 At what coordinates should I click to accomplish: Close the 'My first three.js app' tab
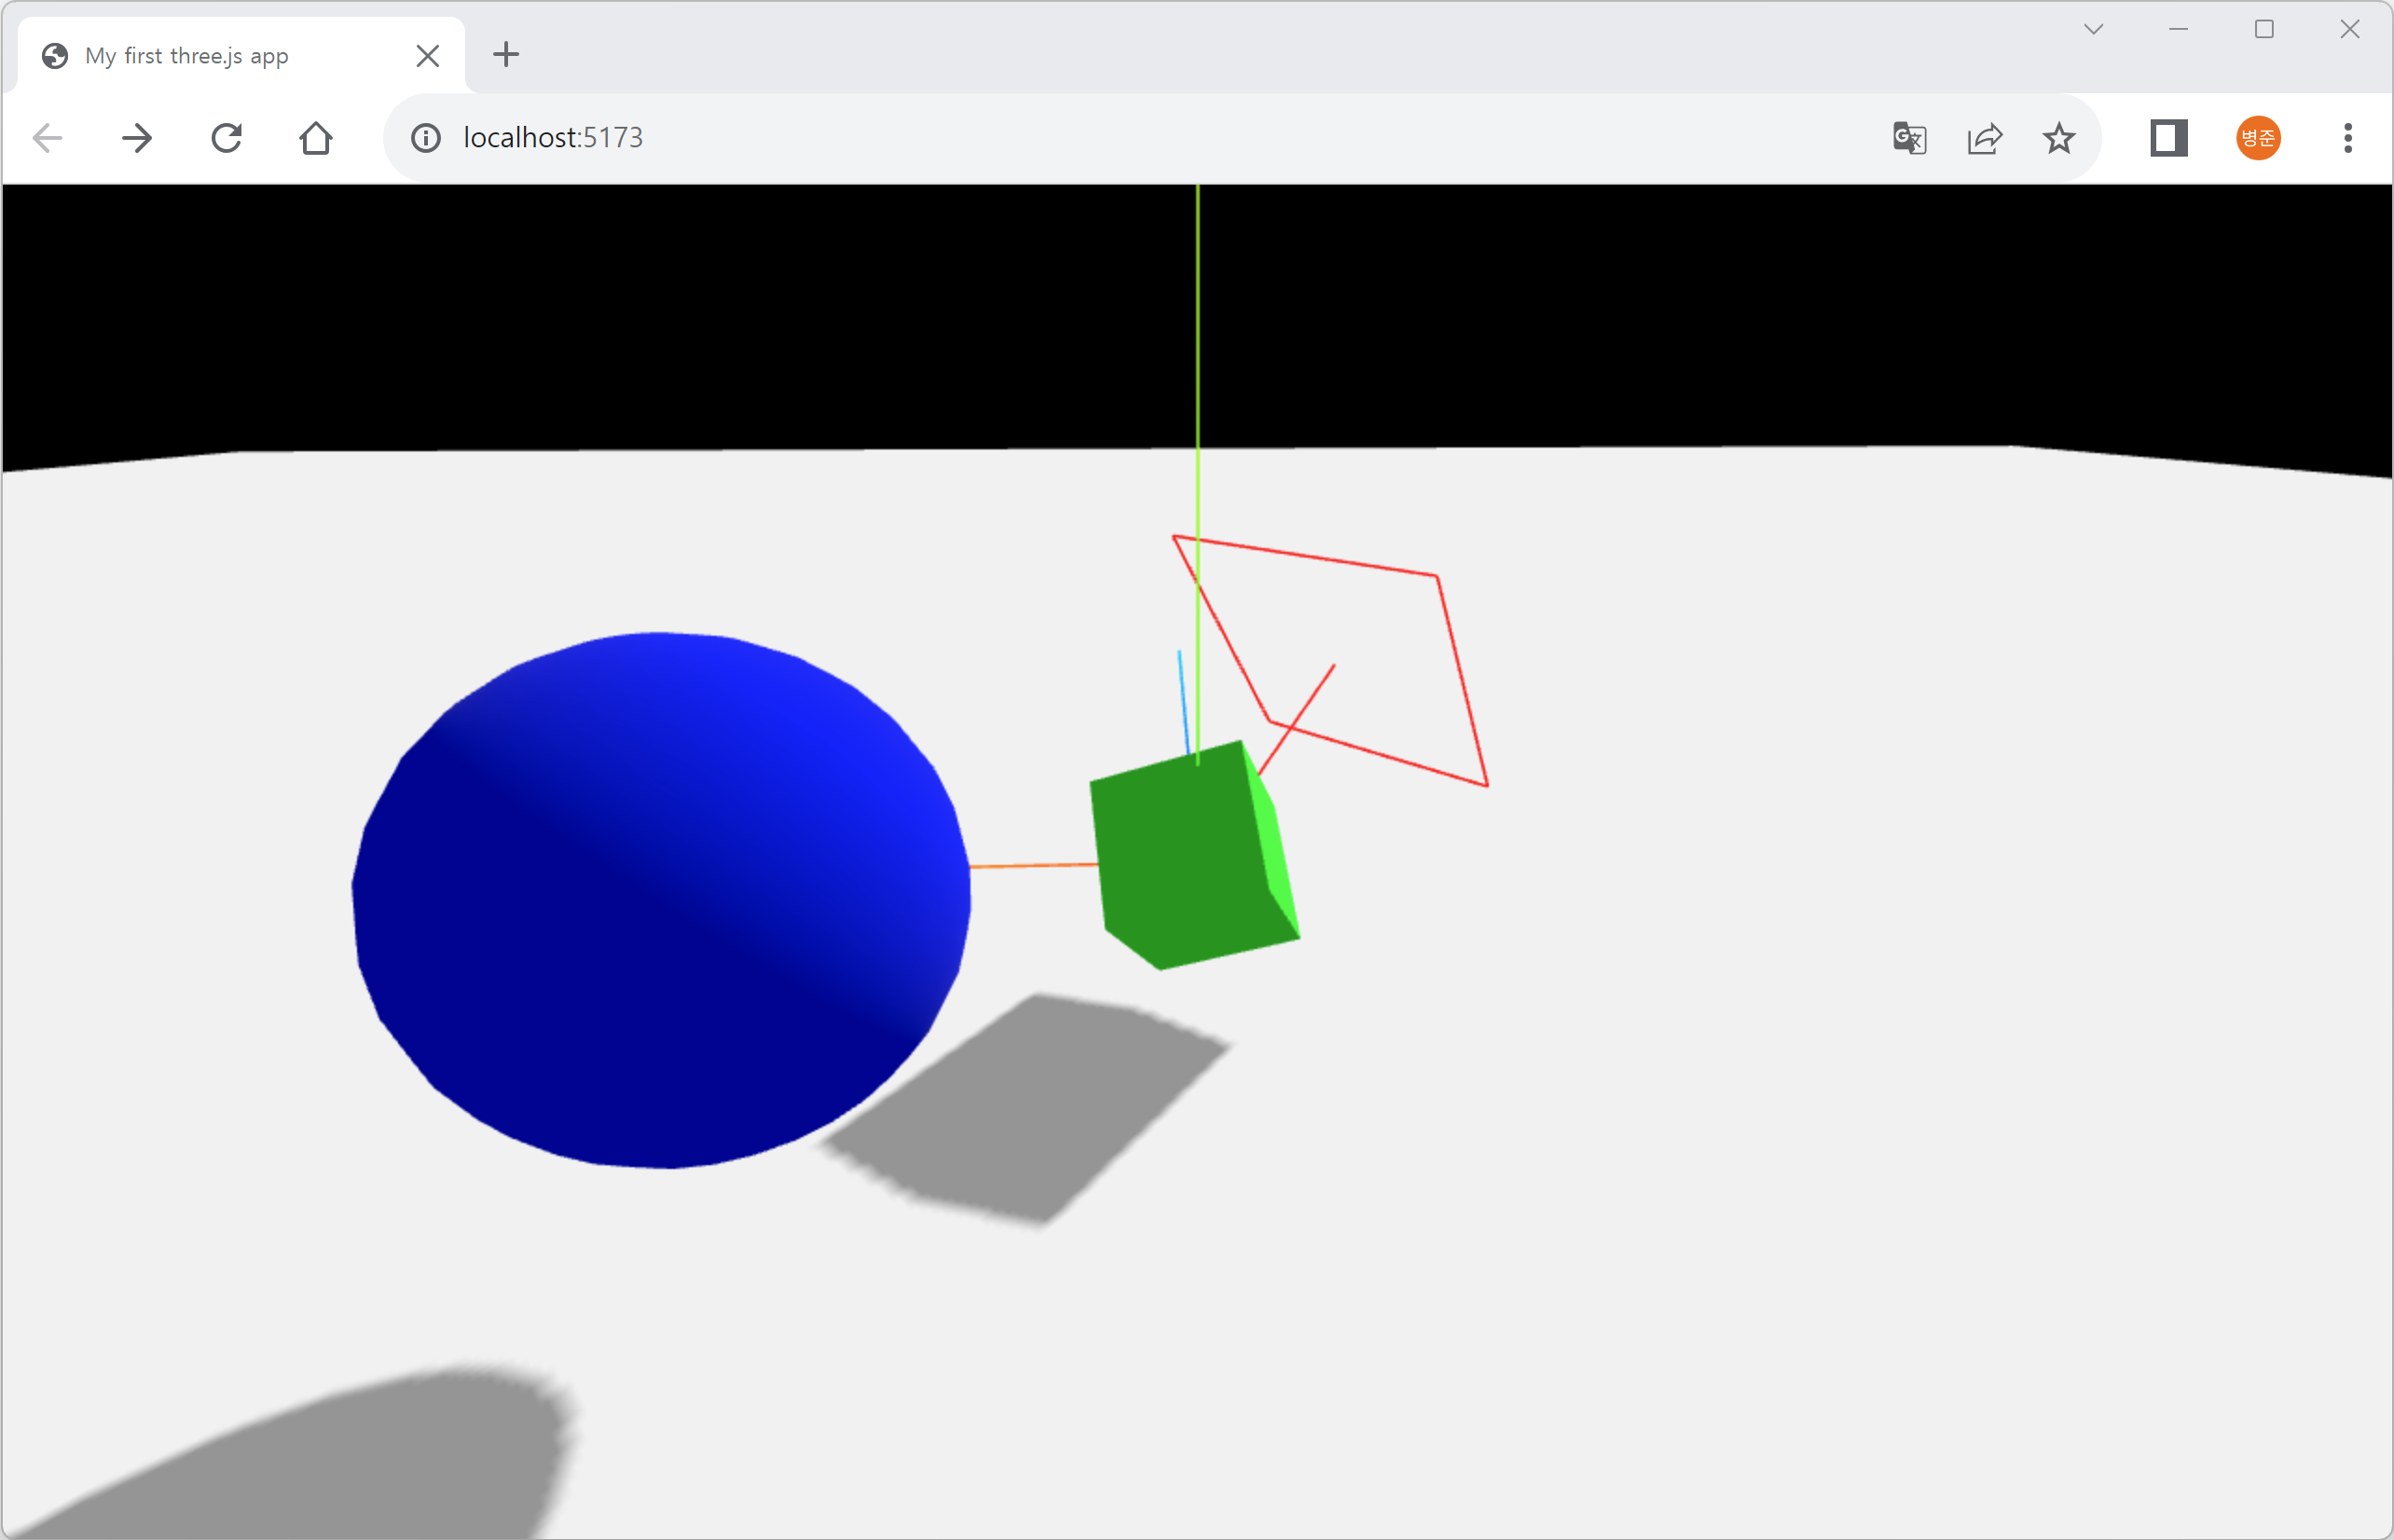pyautogui.click(x=427, y=56)
